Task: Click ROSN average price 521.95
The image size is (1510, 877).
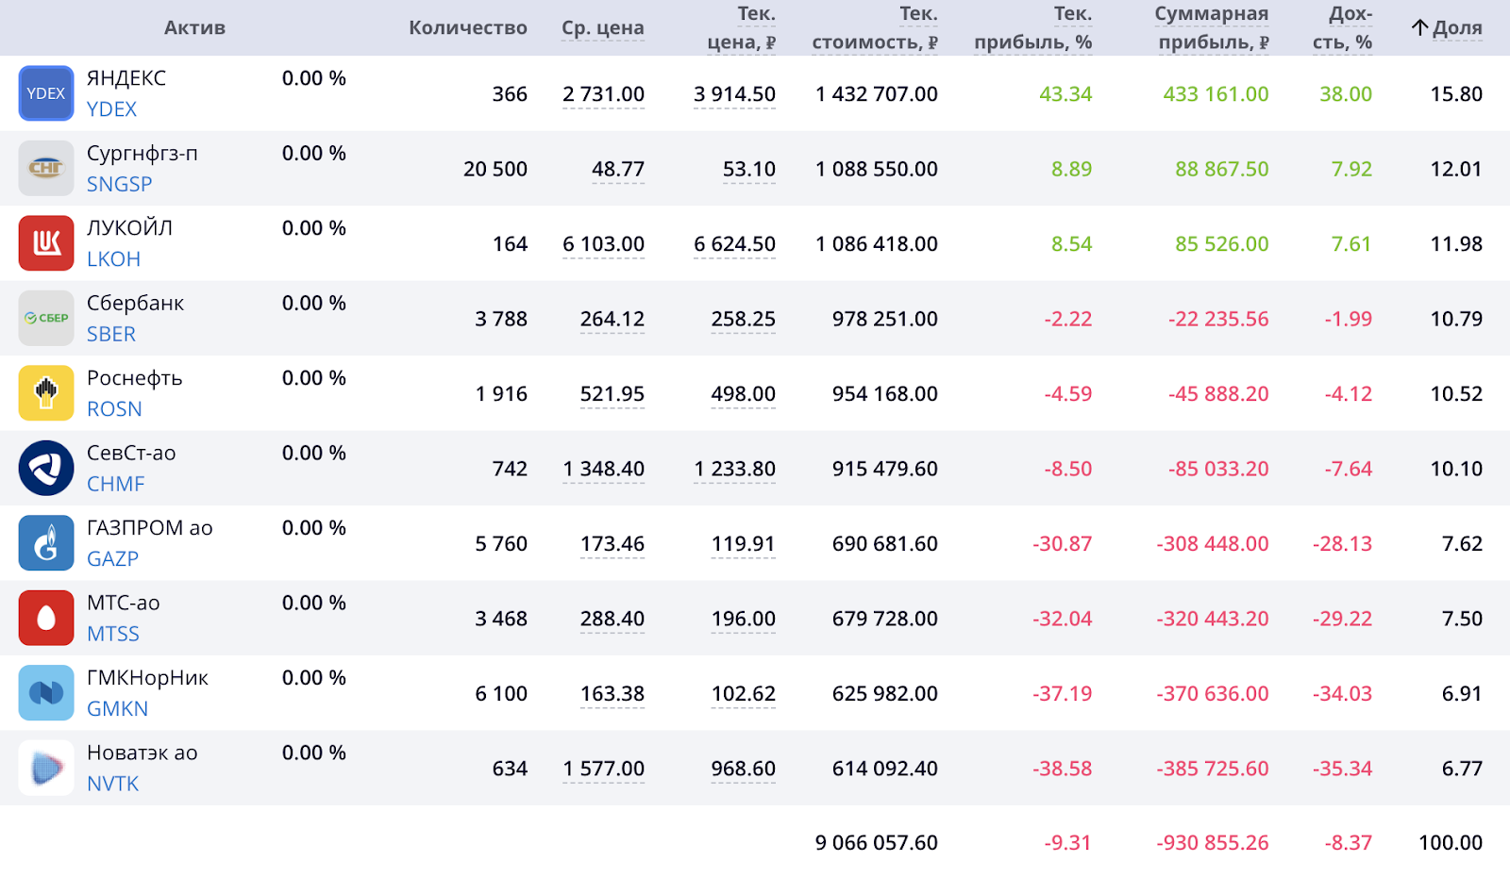Action: (612, 394)
